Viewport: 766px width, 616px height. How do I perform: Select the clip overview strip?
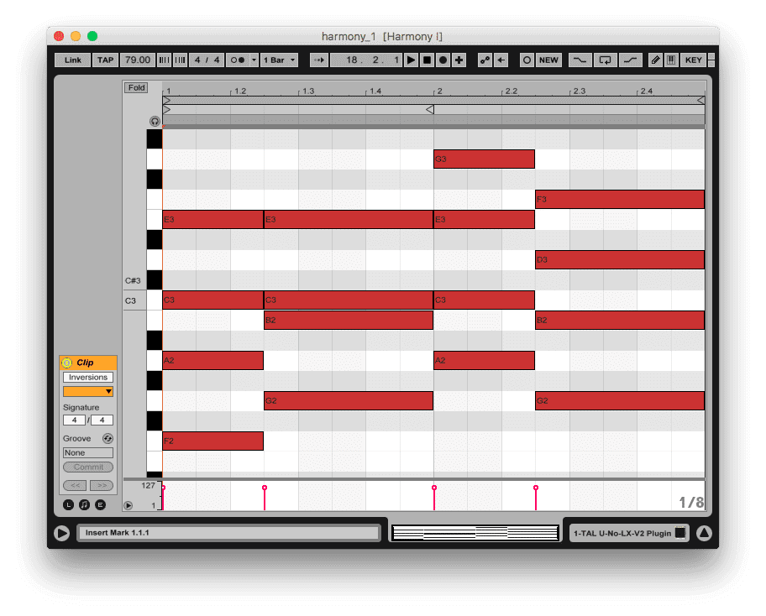click(x=475, y=533)
